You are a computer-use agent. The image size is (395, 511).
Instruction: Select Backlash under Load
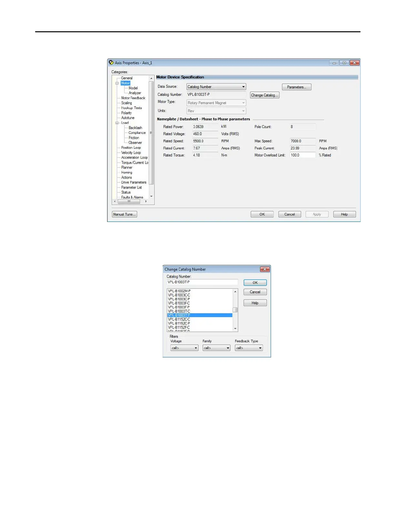point(135,128)
